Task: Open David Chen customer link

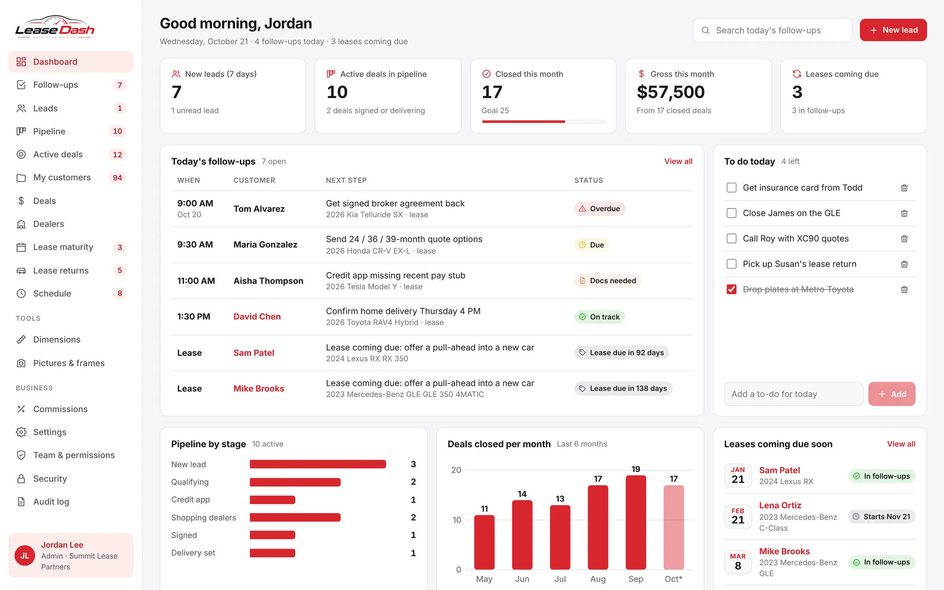Action: click(257, 317)
